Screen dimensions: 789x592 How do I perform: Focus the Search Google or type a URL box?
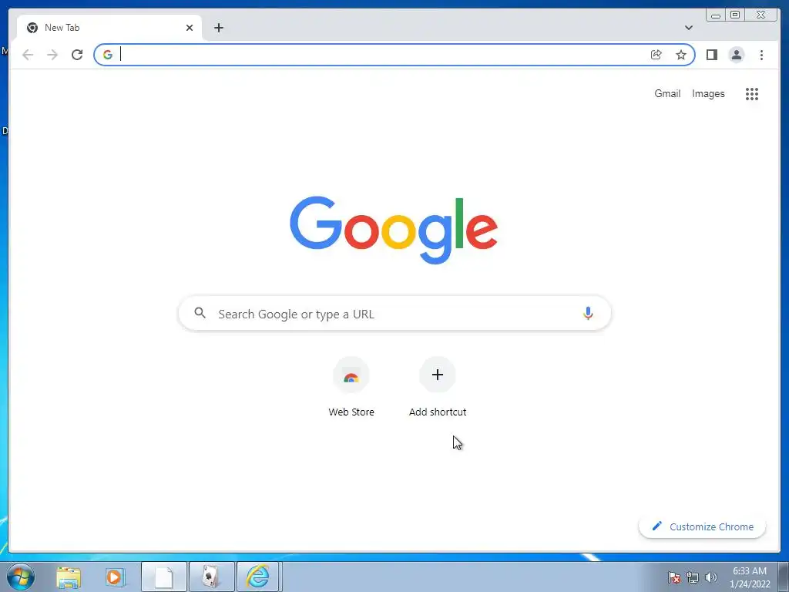(x=394, y=313)
